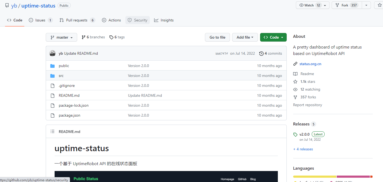Viewport: 383px width, 182px height.
Task: Click Report repository
Action: pyautogui.click(x=307, y=105)
